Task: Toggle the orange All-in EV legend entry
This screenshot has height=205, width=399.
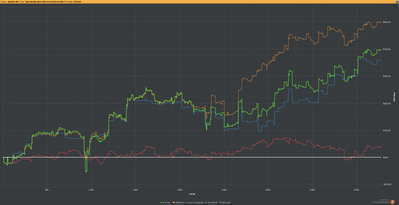Action: [225, 203]
